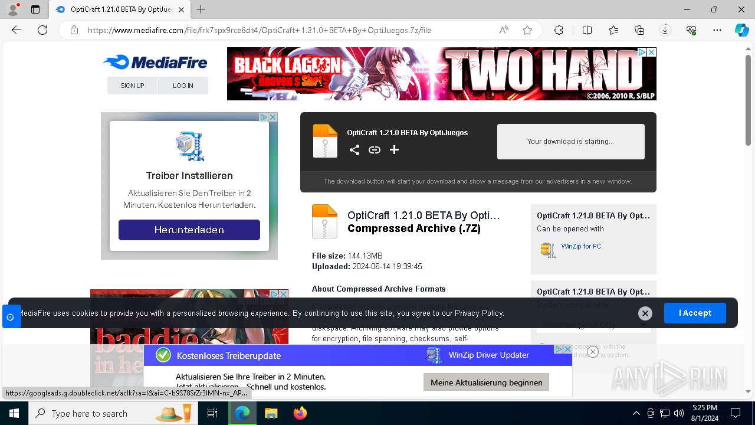Open tab actions menu icon

pos(35,9)
